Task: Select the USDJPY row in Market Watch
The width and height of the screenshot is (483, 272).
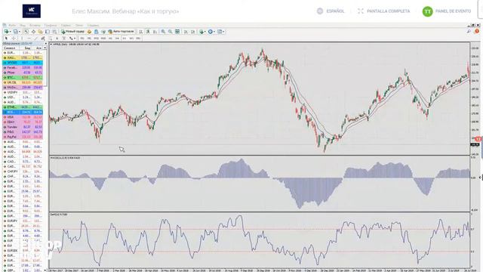Action: point(23,92)
